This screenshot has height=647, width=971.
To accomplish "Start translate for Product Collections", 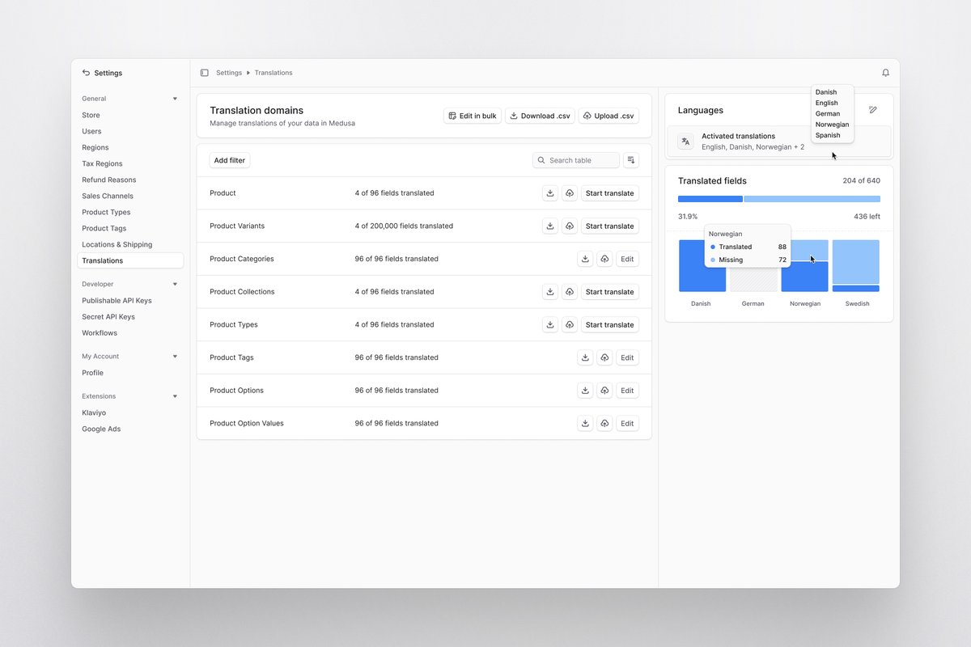I will (x=610, y=292).
